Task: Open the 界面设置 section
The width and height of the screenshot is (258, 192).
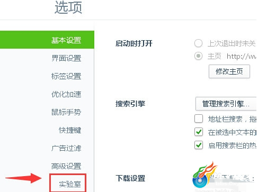Action: click(66, 58)
